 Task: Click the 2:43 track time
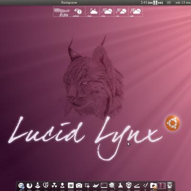click(144, 2)
